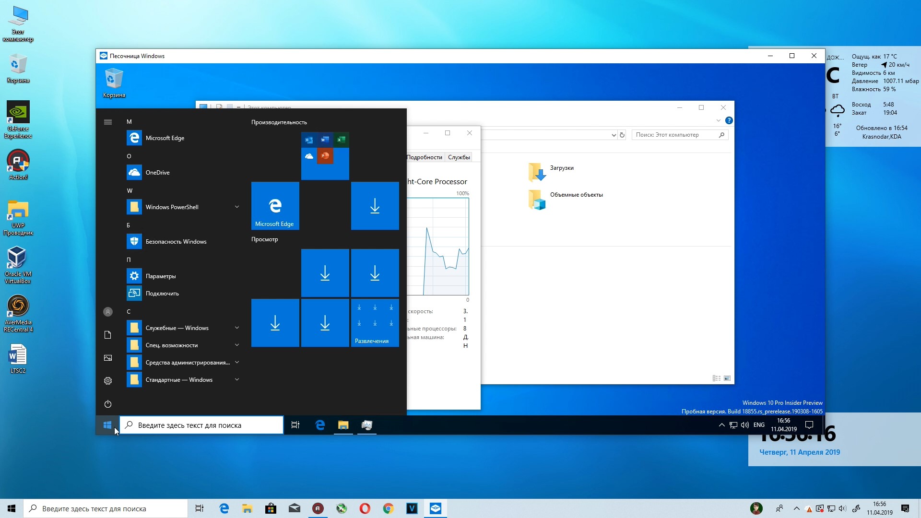The height and width of the screenshot is (518, 921).
Task: Open Oracle VM VirtualBox desktop shortcut
Action: (18, 265)
